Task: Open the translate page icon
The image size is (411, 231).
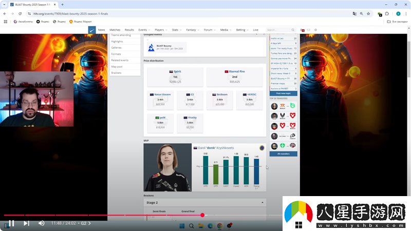Action: click(354, 13)
